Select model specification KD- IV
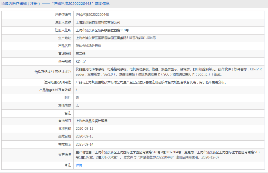268x173 pixels. 81,61
